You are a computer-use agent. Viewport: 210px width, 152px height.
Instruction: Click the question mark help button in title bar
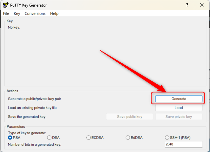pos(187,5)
